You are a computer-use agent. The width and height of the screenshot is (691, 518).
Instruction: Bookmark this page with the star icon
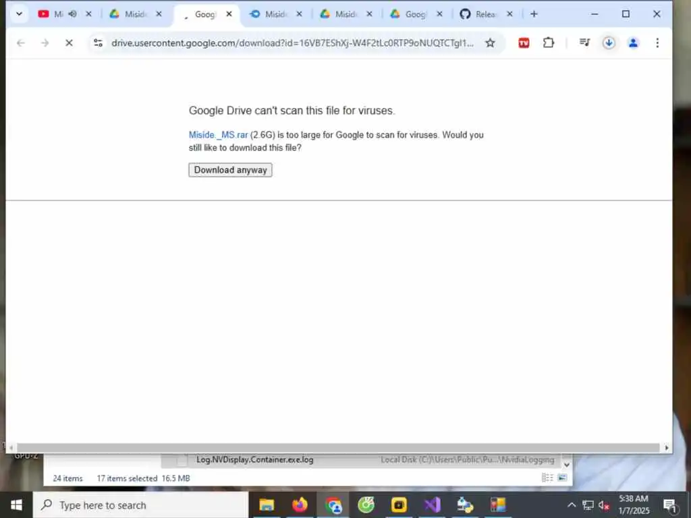490,42
